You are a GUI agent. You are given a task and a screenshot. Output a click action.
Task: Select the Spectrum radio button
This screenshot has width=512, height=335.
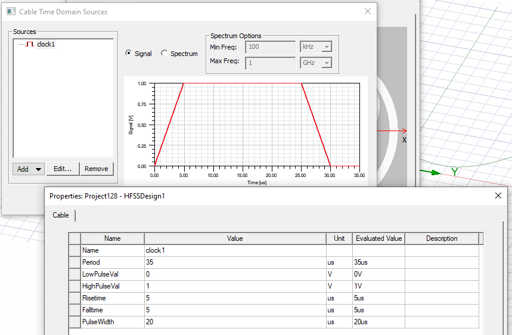165,53
